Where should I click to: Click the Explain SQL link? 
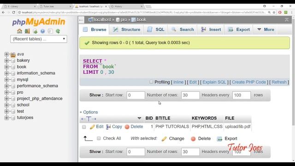(x=214, y=82)
